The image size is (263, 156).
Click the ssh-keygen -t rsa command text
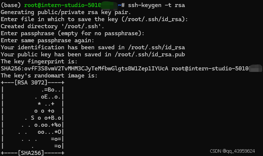156,5
